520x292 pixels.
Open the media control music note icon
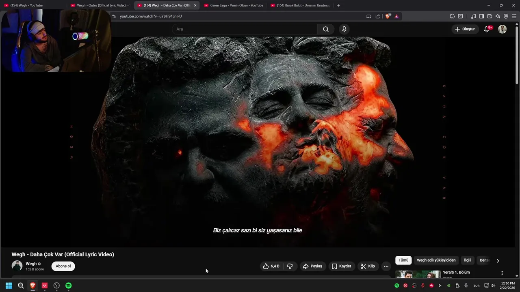(473, 16)
